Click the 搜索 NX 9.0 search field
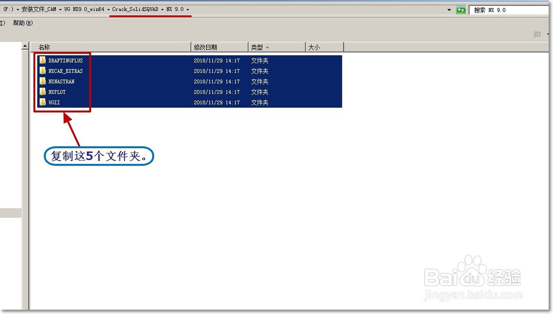Viewport: 553px width, 314px height. [509, 10]
